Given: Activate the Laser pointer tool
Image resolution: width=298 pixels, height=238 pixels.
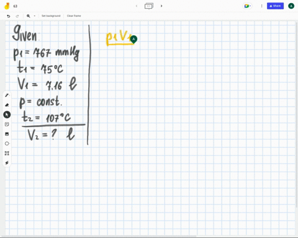Looking at the screenshot, I should [7, 163].
